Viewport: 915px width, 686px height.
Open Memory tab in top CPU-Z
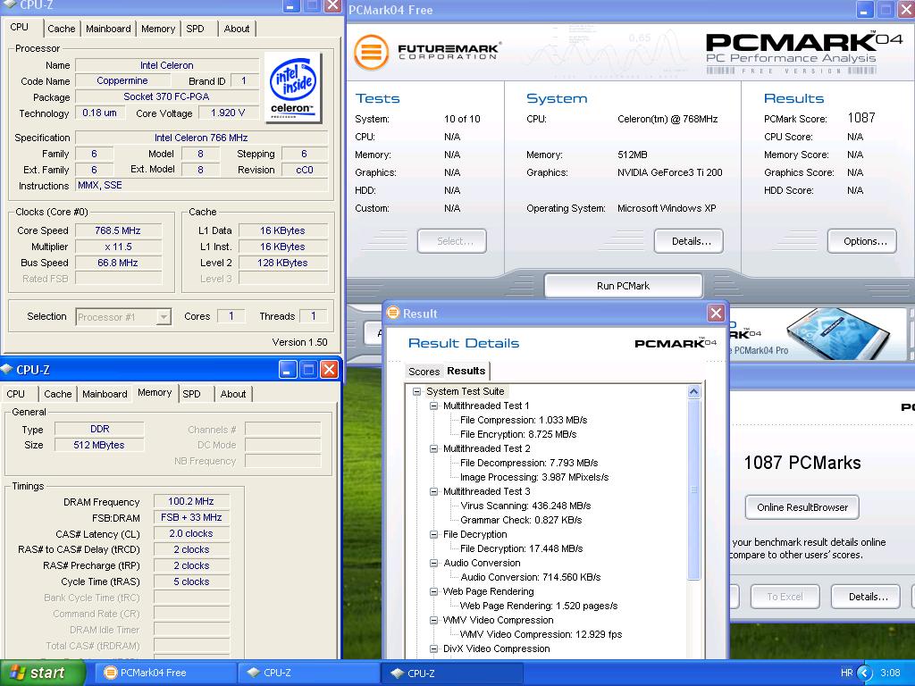tap(158, 29)
